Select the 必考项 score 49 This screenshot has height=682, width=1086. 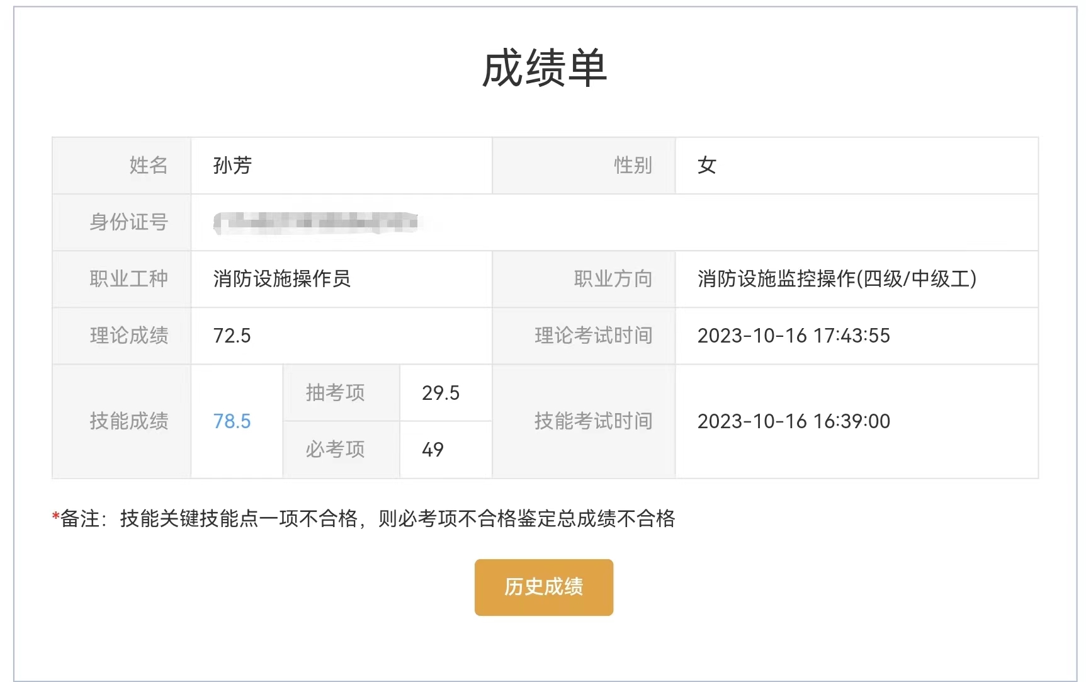coord(433,450)
